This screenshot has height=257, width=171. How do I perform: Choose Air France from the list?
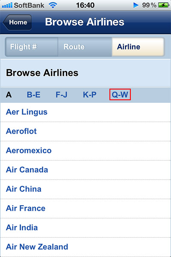click(85, 209)
